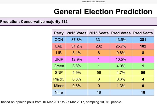Click the 43.5% predicted votes cell
The image size is (157, 107).
click(120, 40)
